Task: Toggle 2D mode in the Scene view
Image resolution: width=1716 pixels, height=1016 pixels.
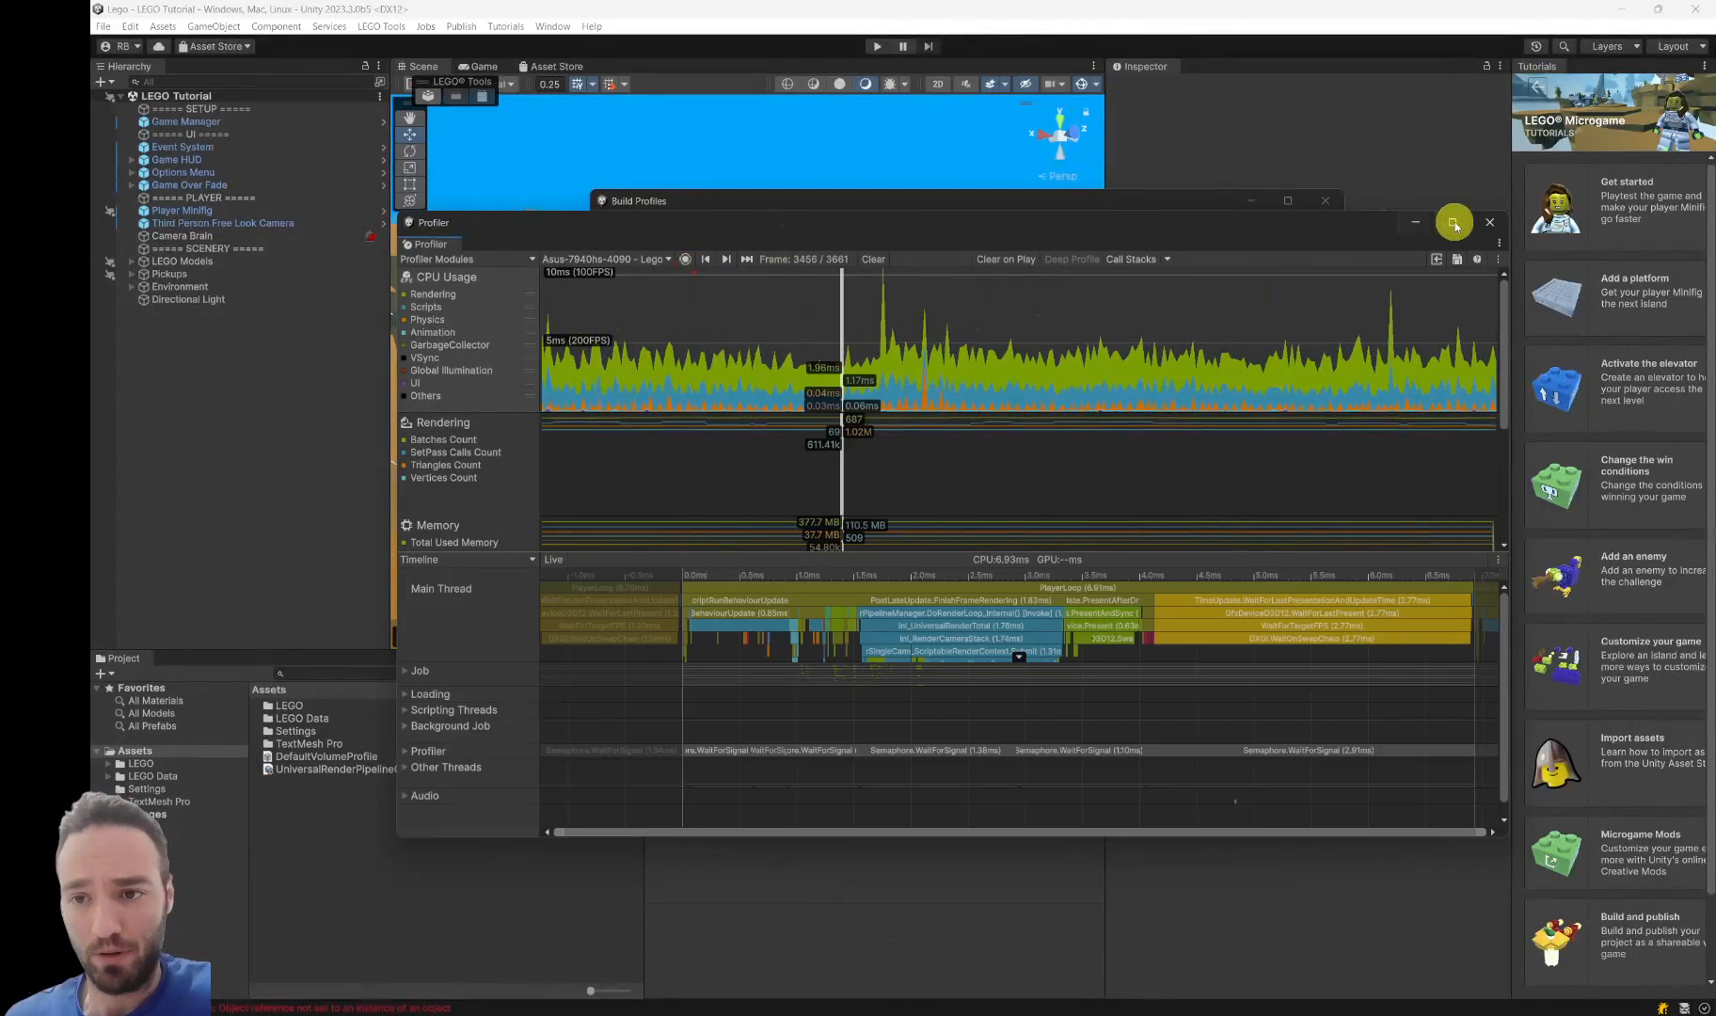Action: pos(937,84)
